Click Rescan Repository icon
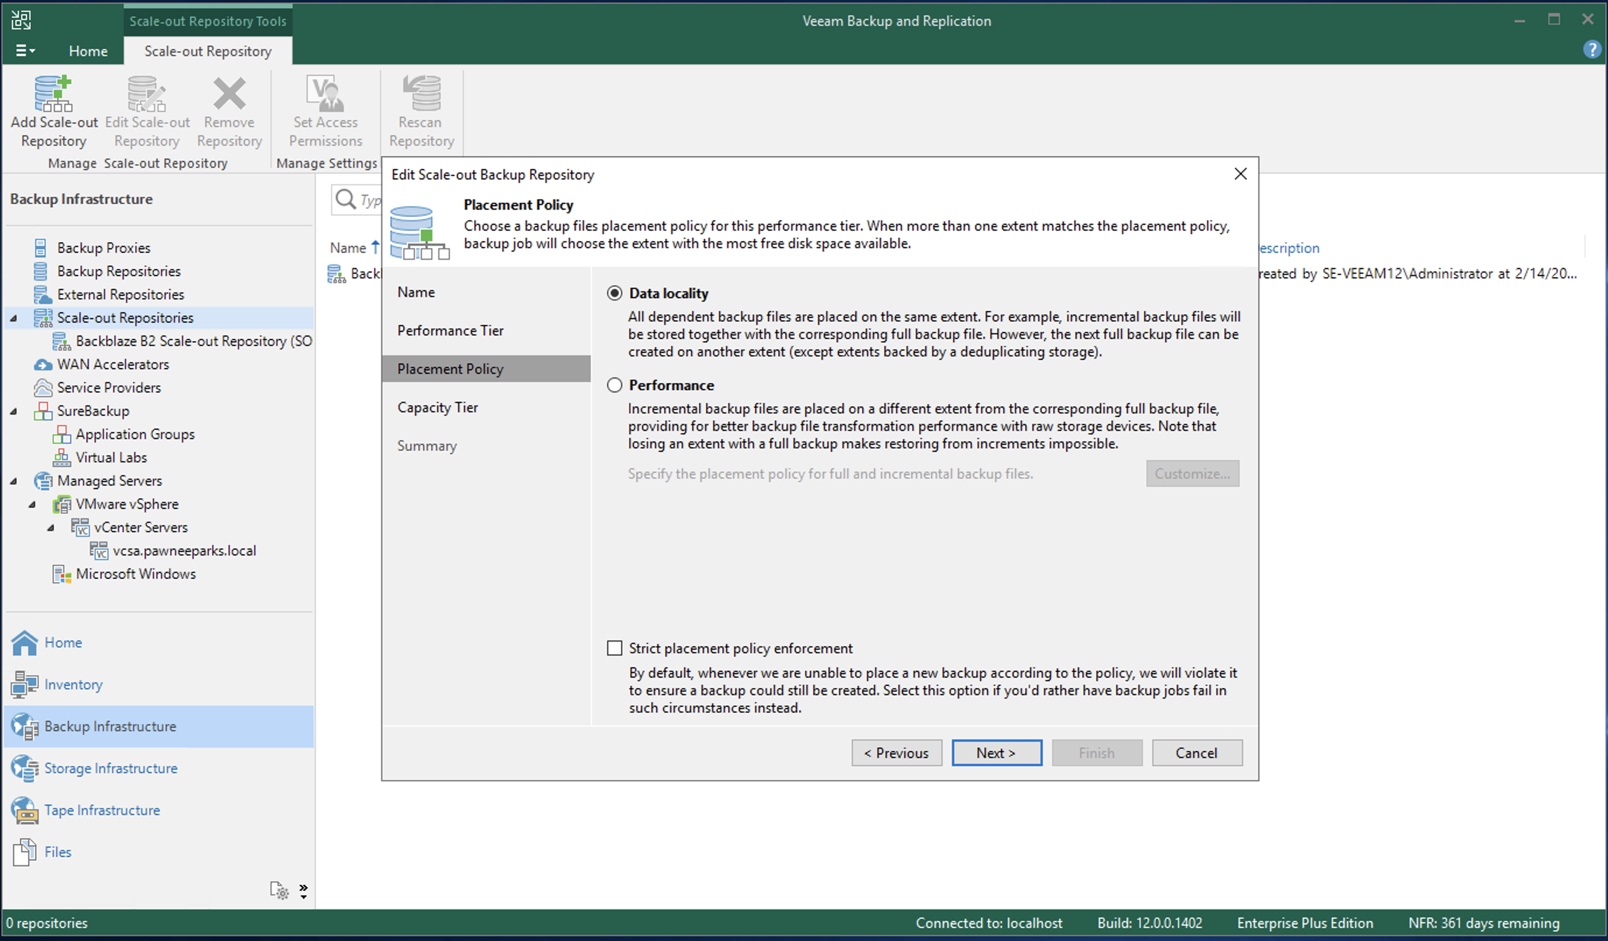This screenshot has height=941, width=1608. (421, 93)
